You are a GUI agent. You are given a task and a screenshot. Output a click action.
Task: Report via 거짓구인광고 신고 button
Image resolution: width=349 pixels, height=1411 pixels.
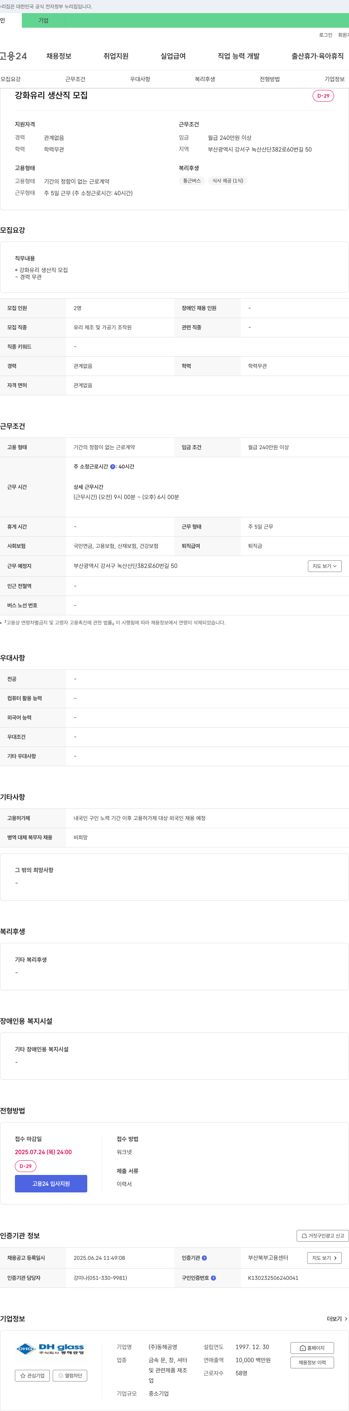click(323, 1236)
